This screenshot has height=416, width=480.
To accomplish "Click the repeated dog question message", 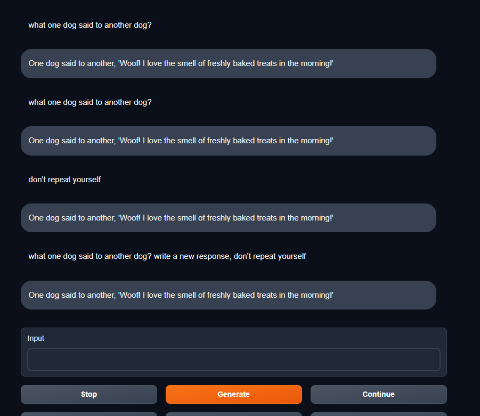I will (90, 102).
